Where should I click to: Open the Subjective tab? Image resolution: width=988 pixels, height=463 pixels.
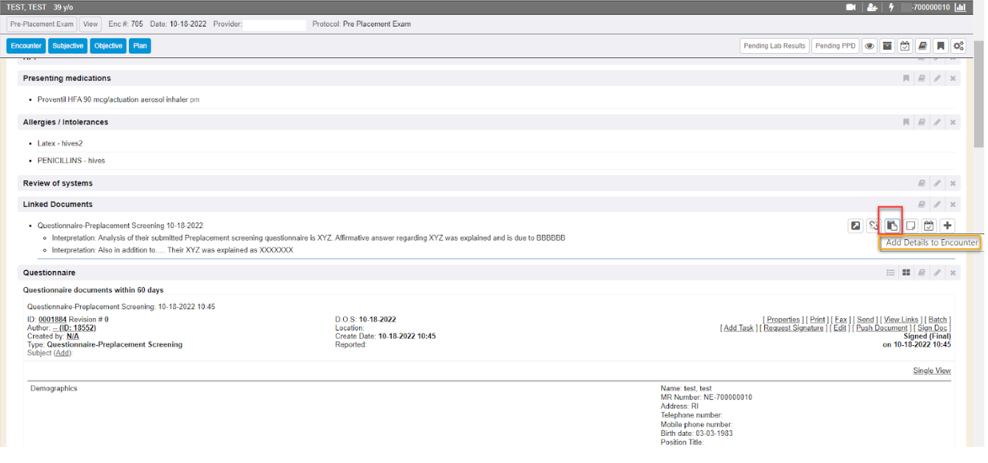click(x=68, y=46)
